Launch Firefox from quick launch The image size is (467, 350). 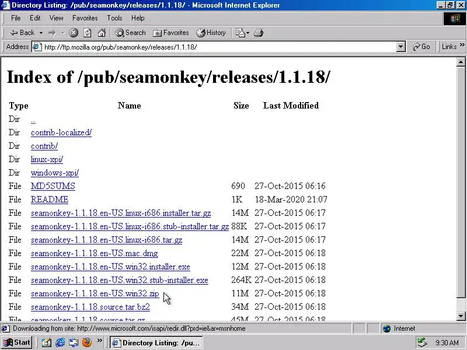(86, 342)
